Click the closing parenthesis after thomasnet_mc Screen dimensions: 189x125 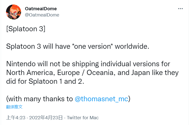(129, 99)
